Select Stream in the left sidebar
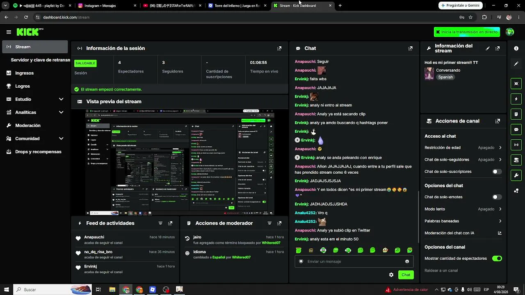The height and width of the screenshot is (295, 525). click(x=35, y=47)
